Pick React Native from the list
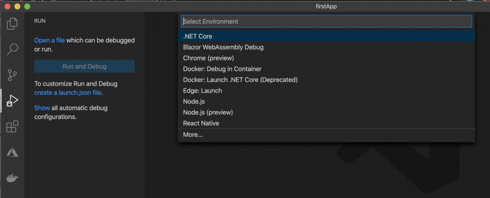Image resolution: width=490 pixels, height=198 pixels. pos(201,124)
